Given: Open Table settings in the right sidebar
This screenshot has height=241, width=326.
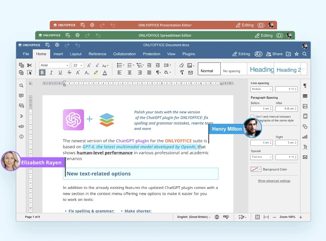Looking at the screenshot, I should click(305, 96).
